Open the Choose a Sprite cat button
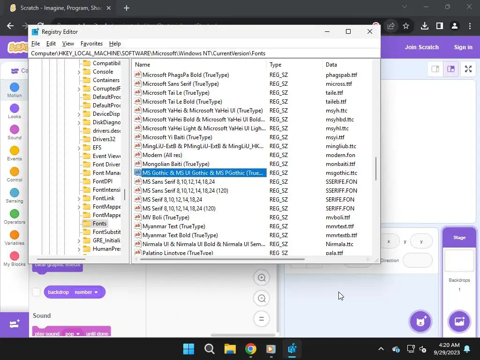Screen dimensions: 480x360 (420, 322)
